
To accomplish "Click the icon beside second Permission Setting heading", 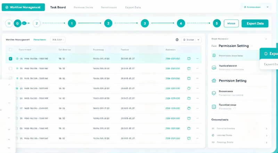I will (214, 81).
